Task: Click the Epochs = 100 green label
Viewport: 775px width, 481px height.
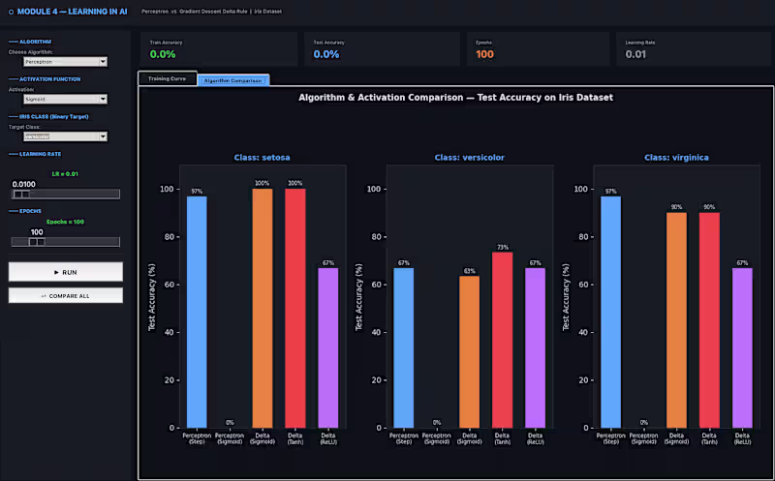Action: 65,222
